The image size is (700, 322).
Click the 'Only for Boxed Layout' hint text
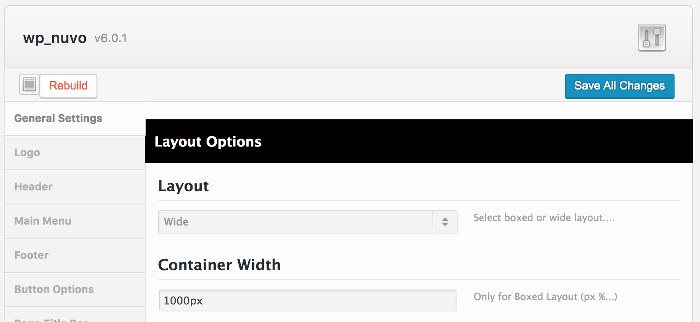point(545,297)
